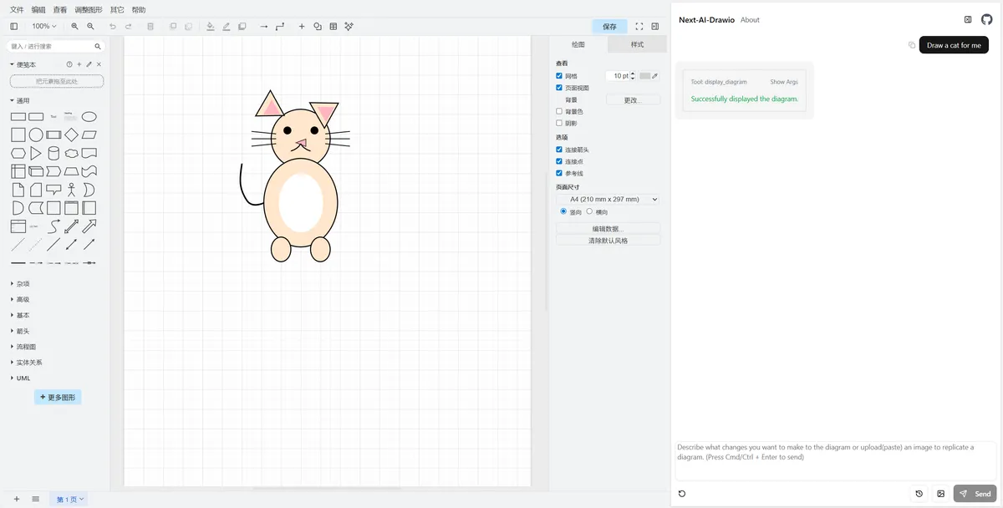
Task: Enable the 阴影 shadow checkbox
Action: (x=559, y=123)
